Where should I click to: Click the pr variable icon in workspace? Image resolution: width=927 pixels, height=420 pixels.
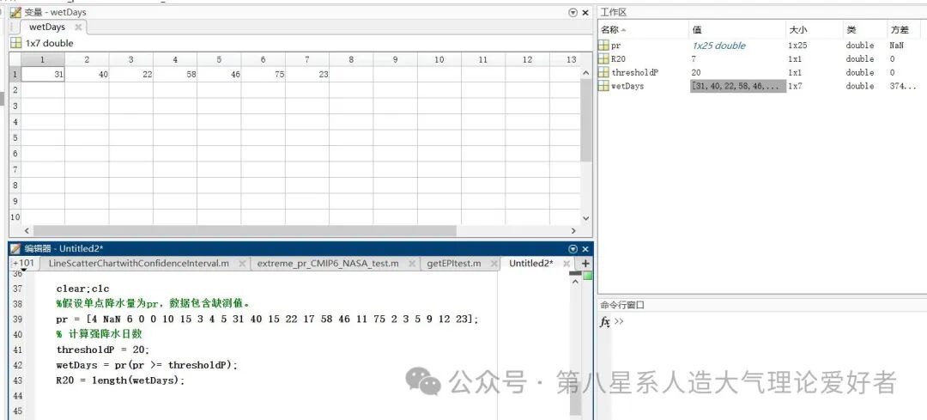tap(603, 46)
